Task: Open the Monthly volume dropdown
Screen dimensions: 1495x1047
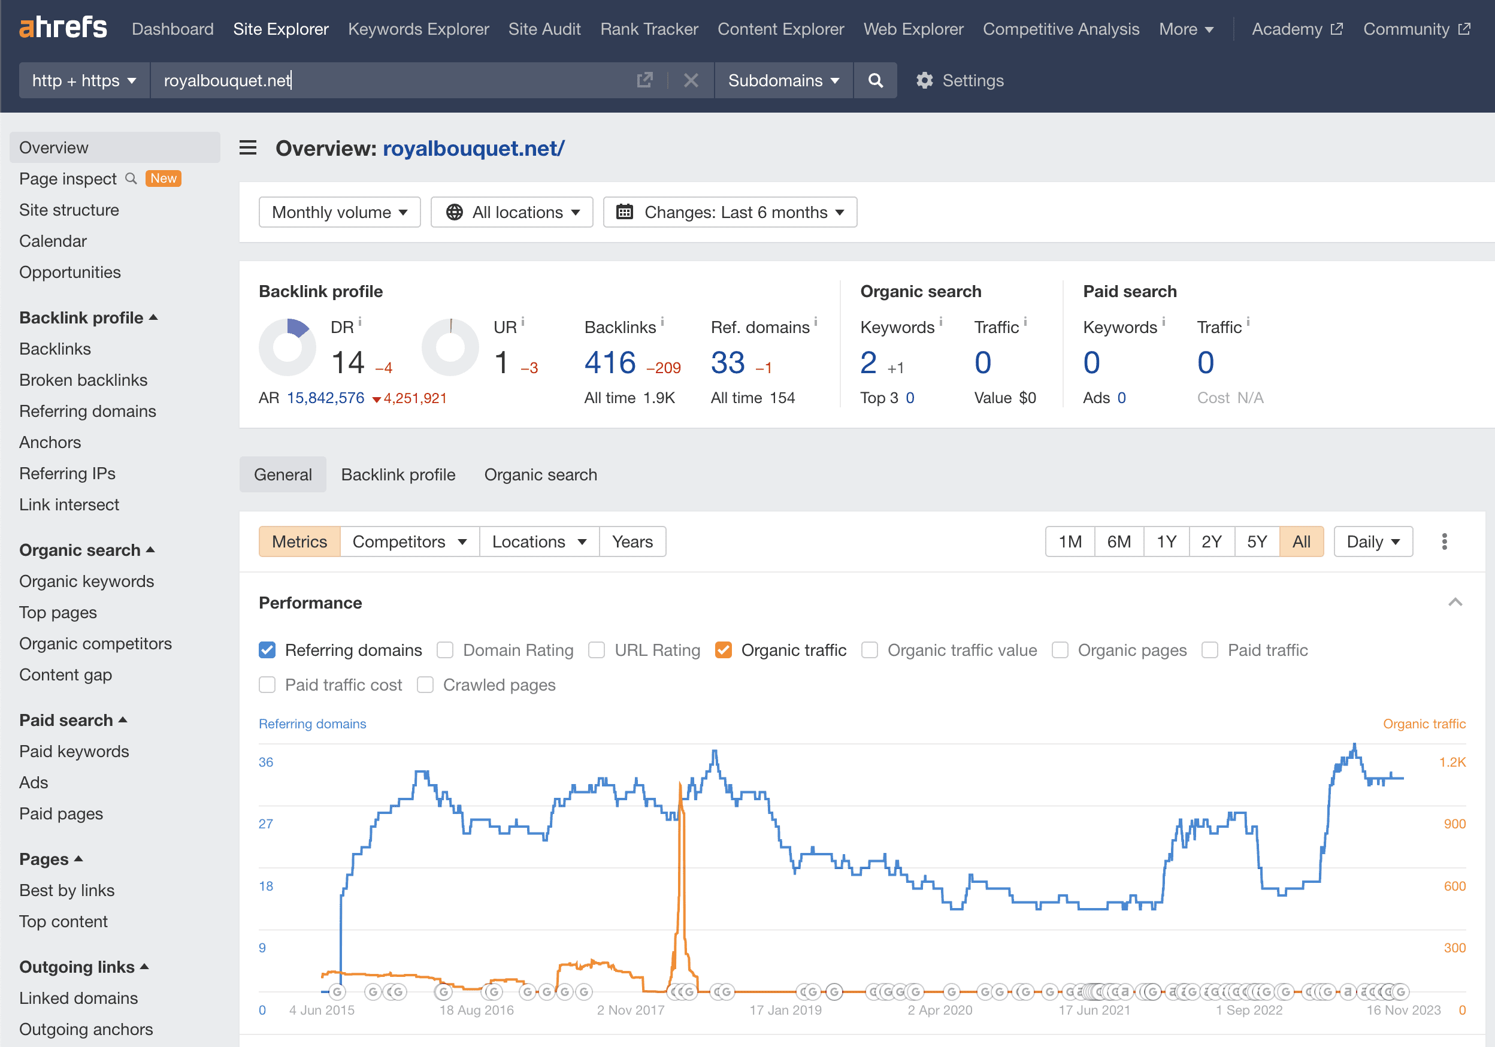Action: [x=339, y=212]
